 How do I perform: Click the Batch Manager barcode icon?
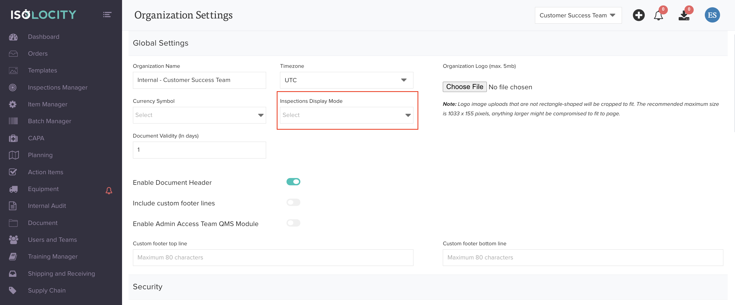pos(13,121)
